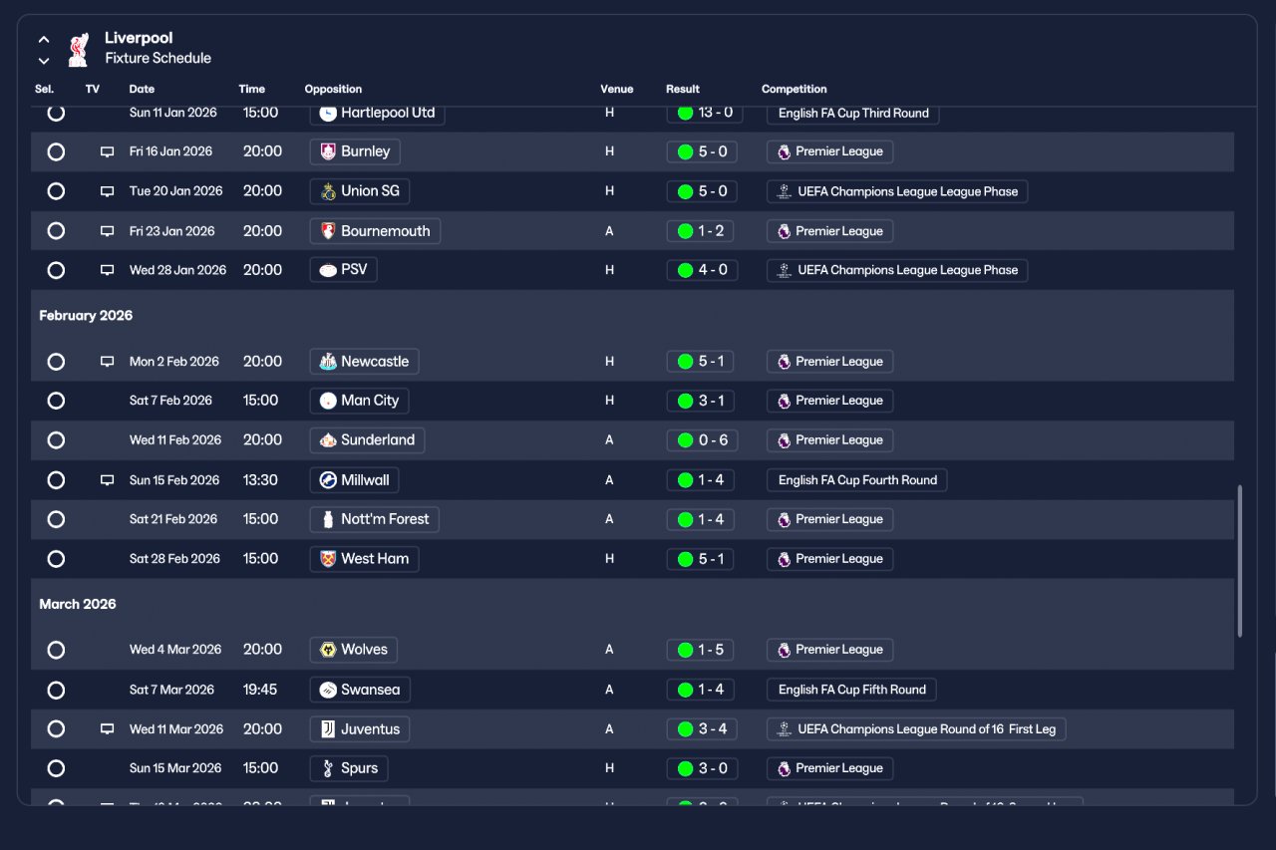Viewport: 1276px width, 850px height.
Task: Select the Wolves fixture radio button
Action: point(56,650)
